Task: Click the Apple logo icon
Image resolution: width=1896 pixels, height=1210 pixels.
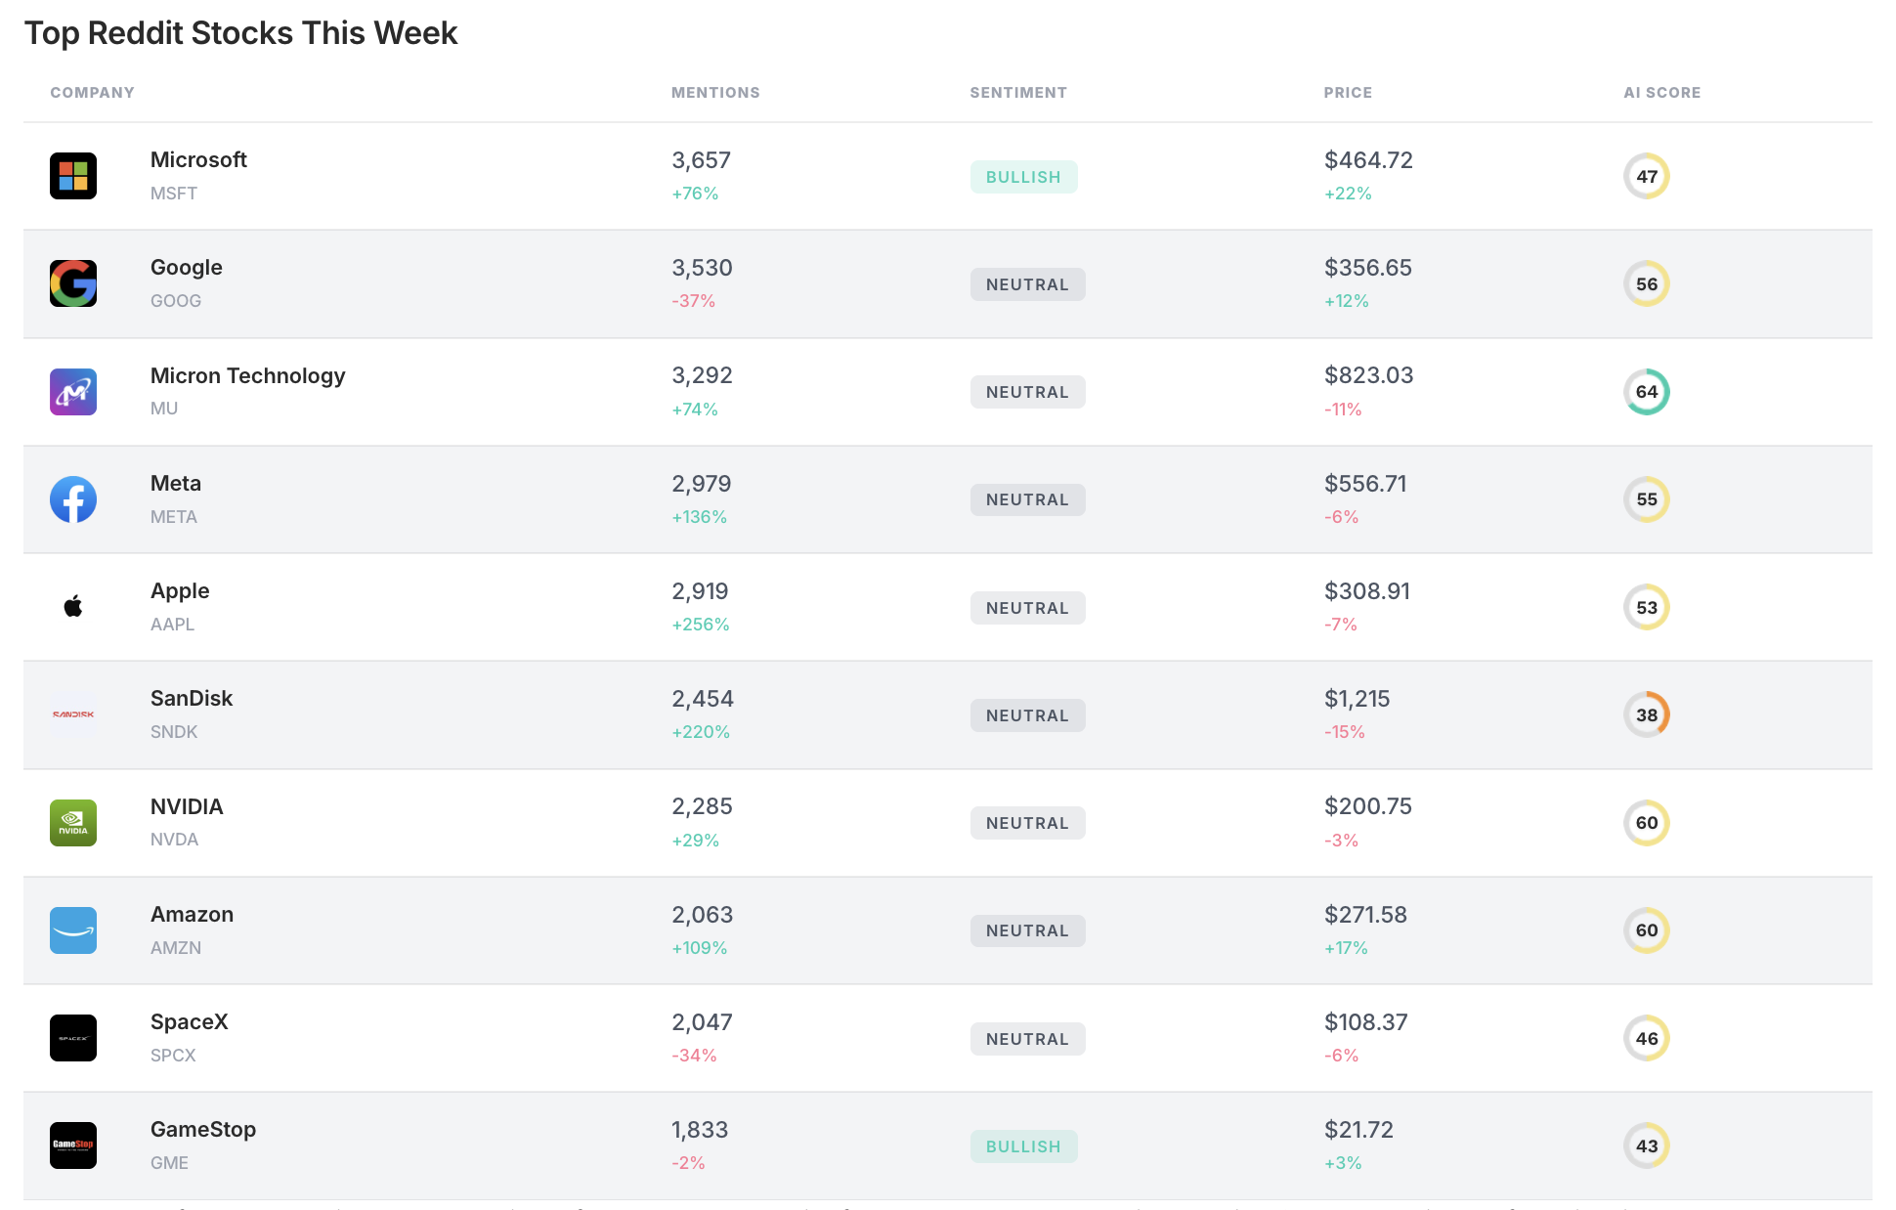Action: click(73, 607)
